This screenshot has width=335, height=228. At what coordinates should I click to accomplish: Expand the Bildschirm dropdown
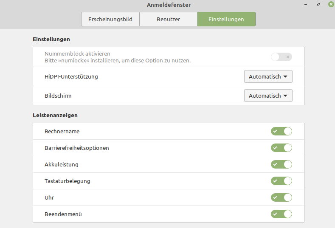pos(268,96)
